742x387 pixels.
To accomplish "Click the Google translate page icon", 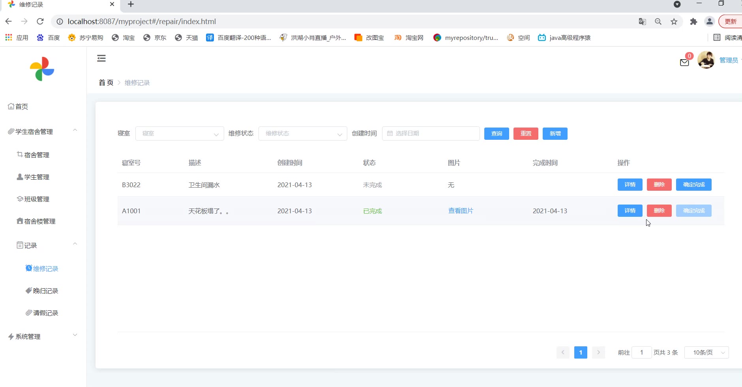I will [642, 22].
